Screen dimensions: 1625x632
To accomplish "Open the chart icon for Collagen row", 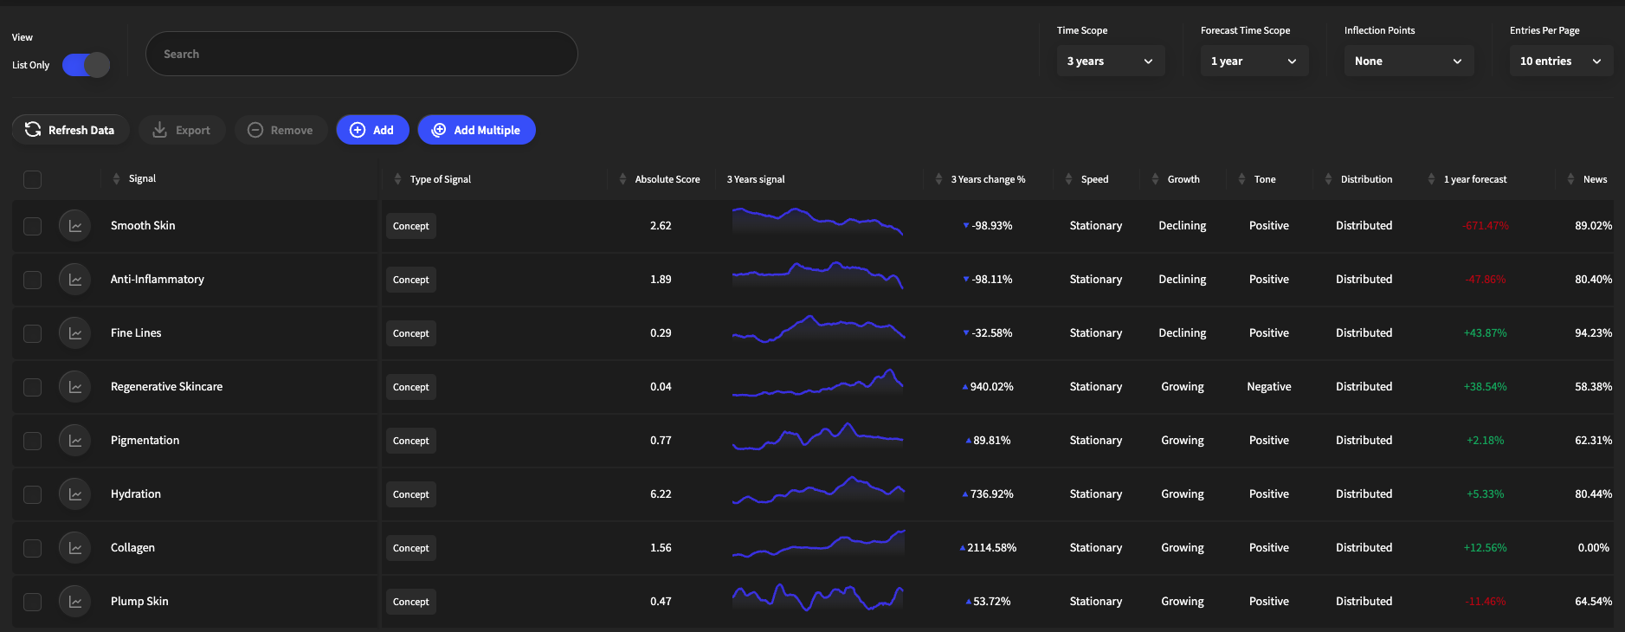I will (x=75, y=548).
